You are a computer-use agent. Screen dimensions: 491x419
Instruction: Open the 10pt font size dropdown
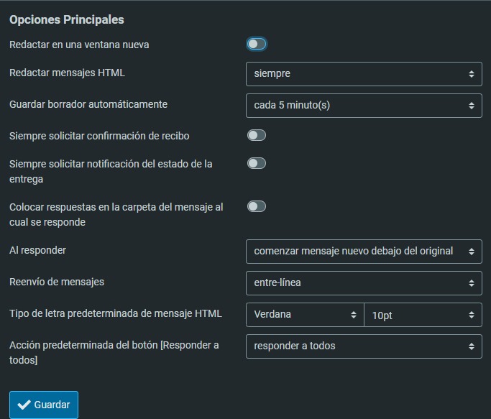(423, 314)
